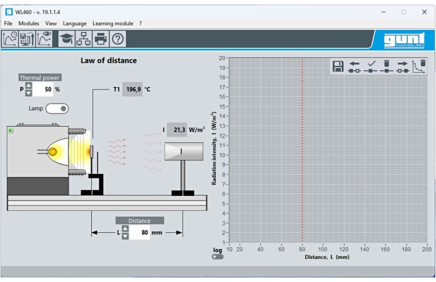Decrease thermal power P with down arrow
This screenshot has width=436, height=282.
coord(29,93)
